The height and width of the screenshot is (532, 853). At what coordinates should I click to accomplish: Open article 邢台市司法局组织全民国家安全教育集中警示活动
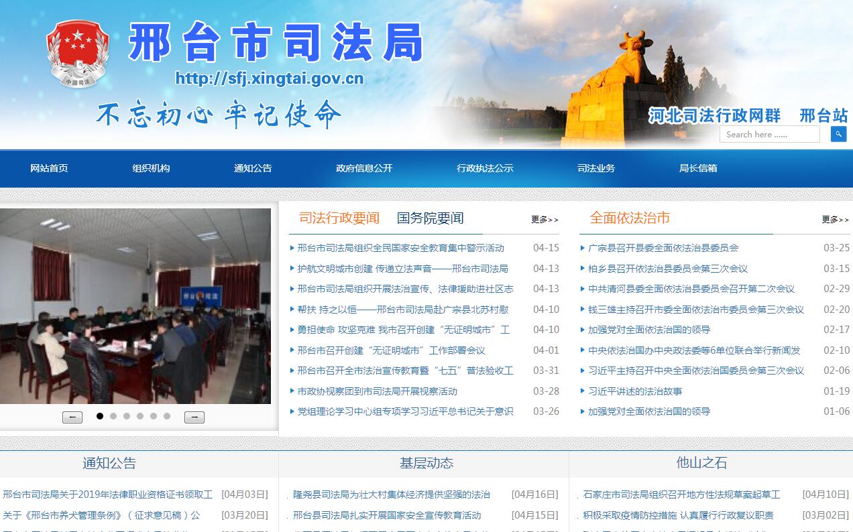pyautogui.click(x=400, y=248)
